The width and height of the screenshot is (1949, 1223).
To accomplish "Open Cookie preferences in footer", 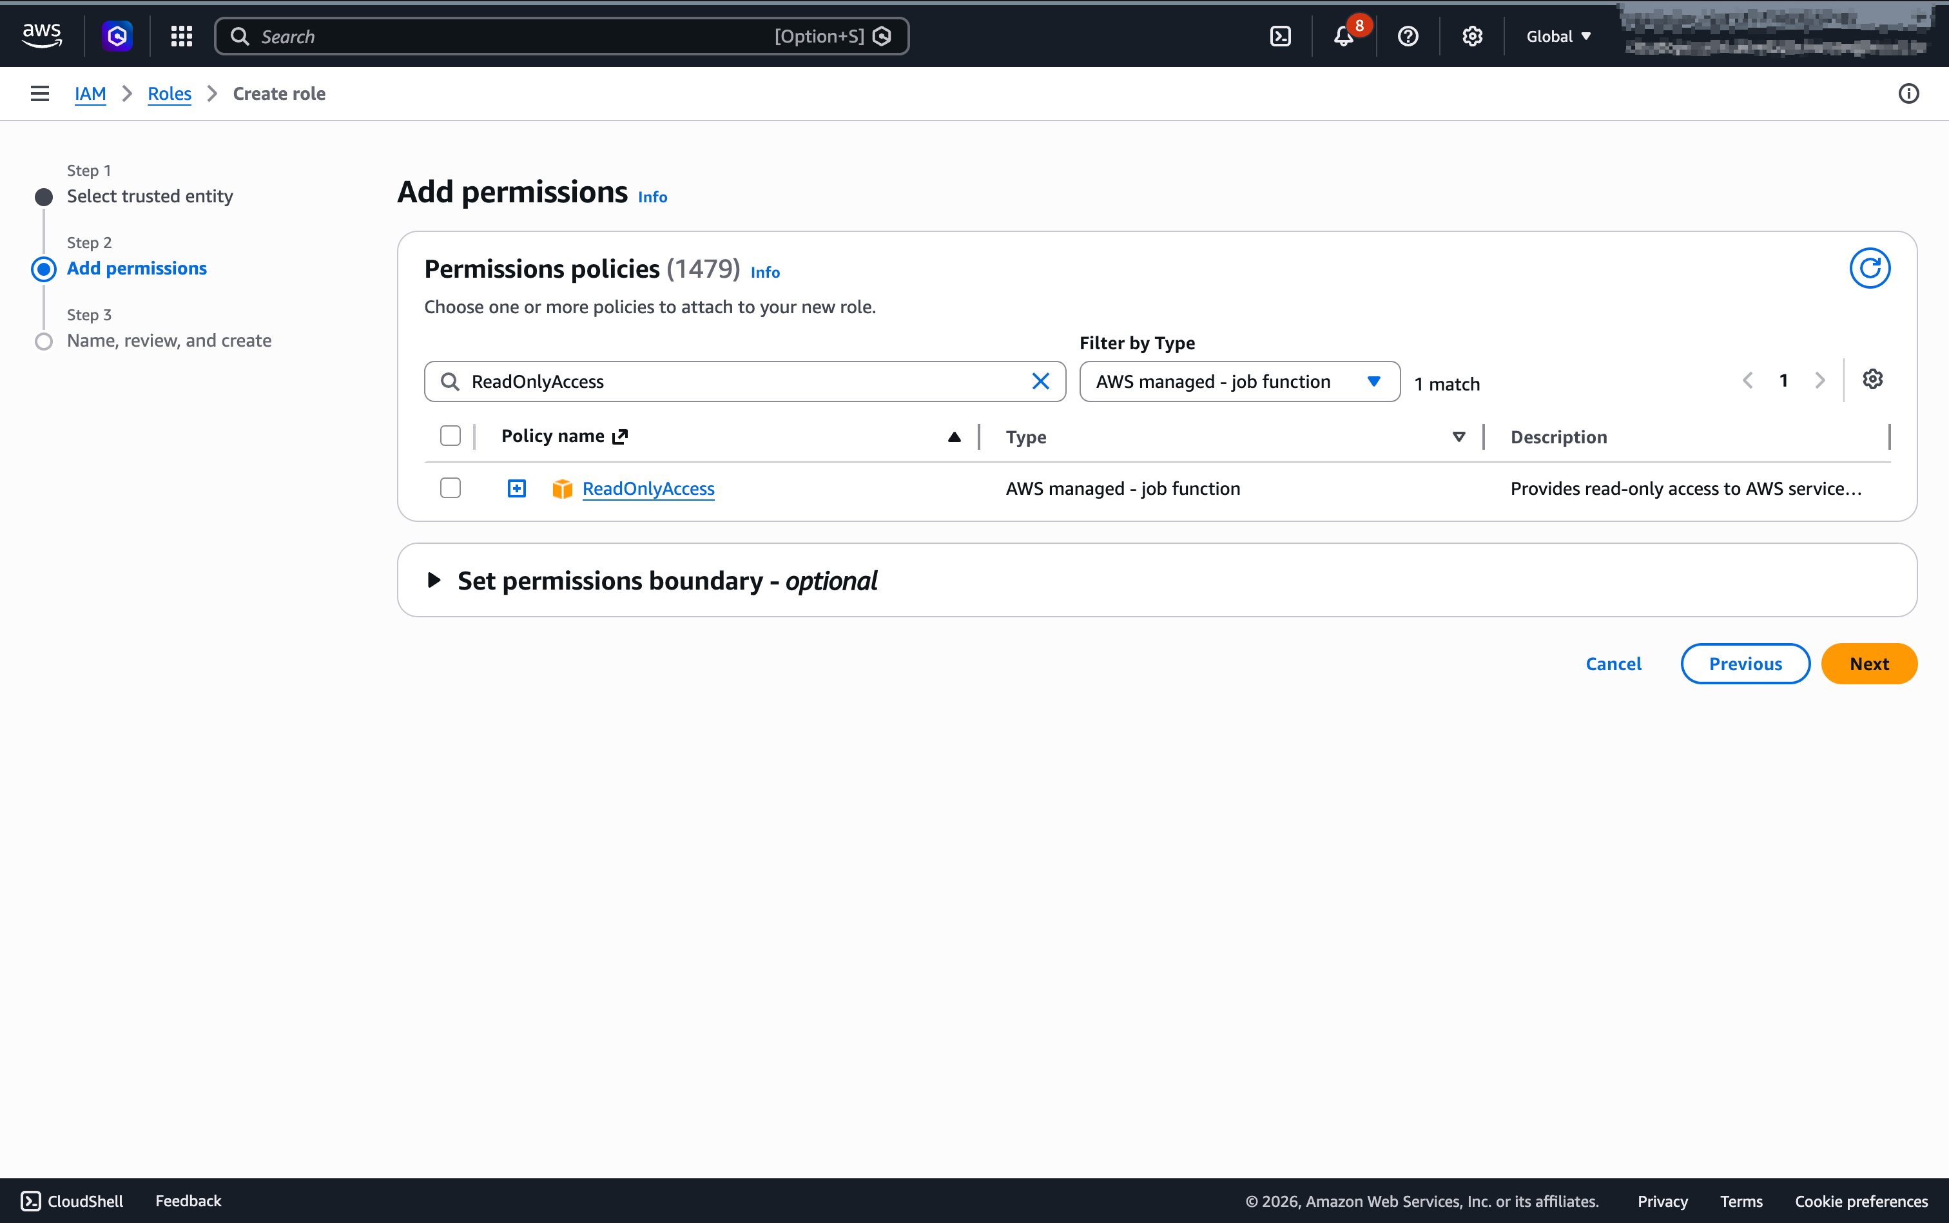I will tap(1861, 1201).
